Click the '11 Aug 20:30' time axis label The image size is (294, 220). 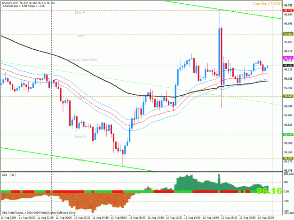point(27,218)
